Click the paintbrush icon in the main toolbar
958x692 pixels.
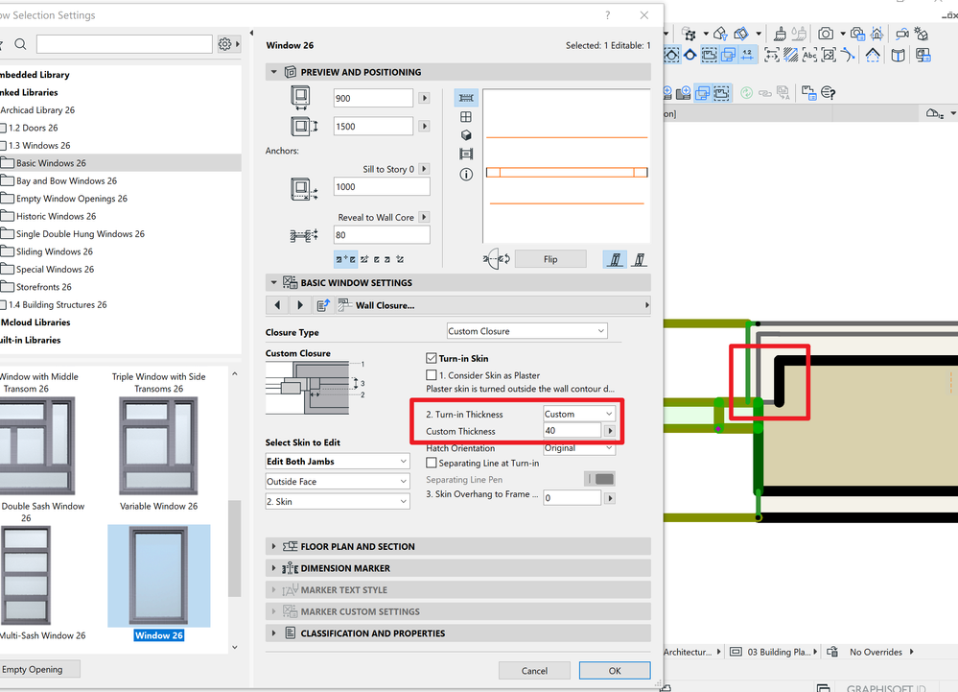pos(780,34)
